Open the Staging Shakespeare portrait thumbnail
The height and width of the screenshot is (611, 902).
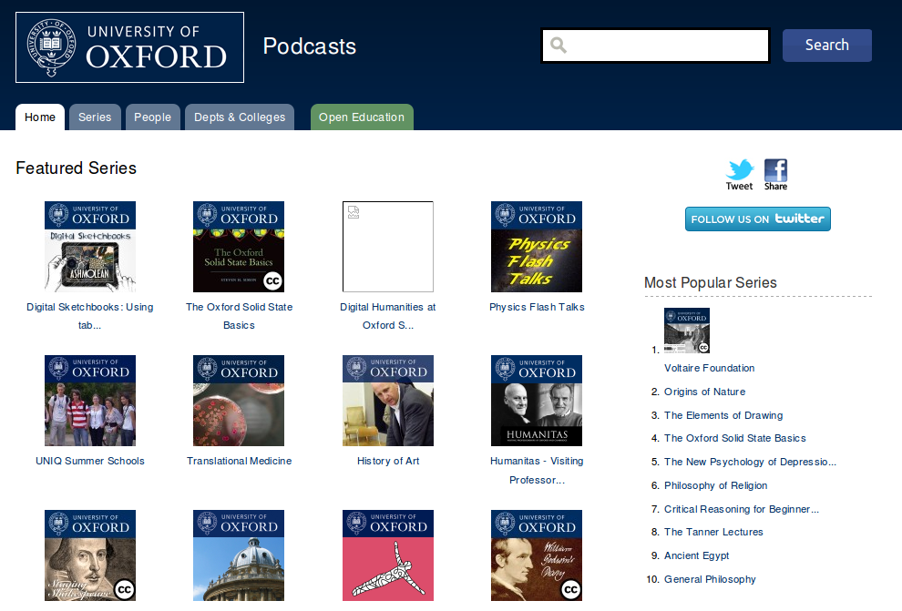point(90,555)
